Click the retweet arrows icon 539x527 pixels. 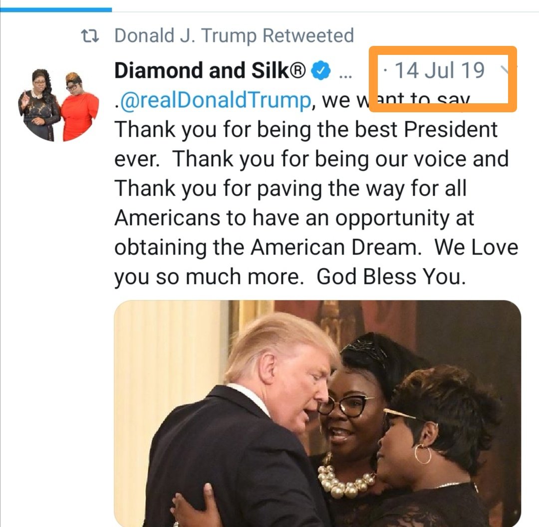click(x=90, y=36)
